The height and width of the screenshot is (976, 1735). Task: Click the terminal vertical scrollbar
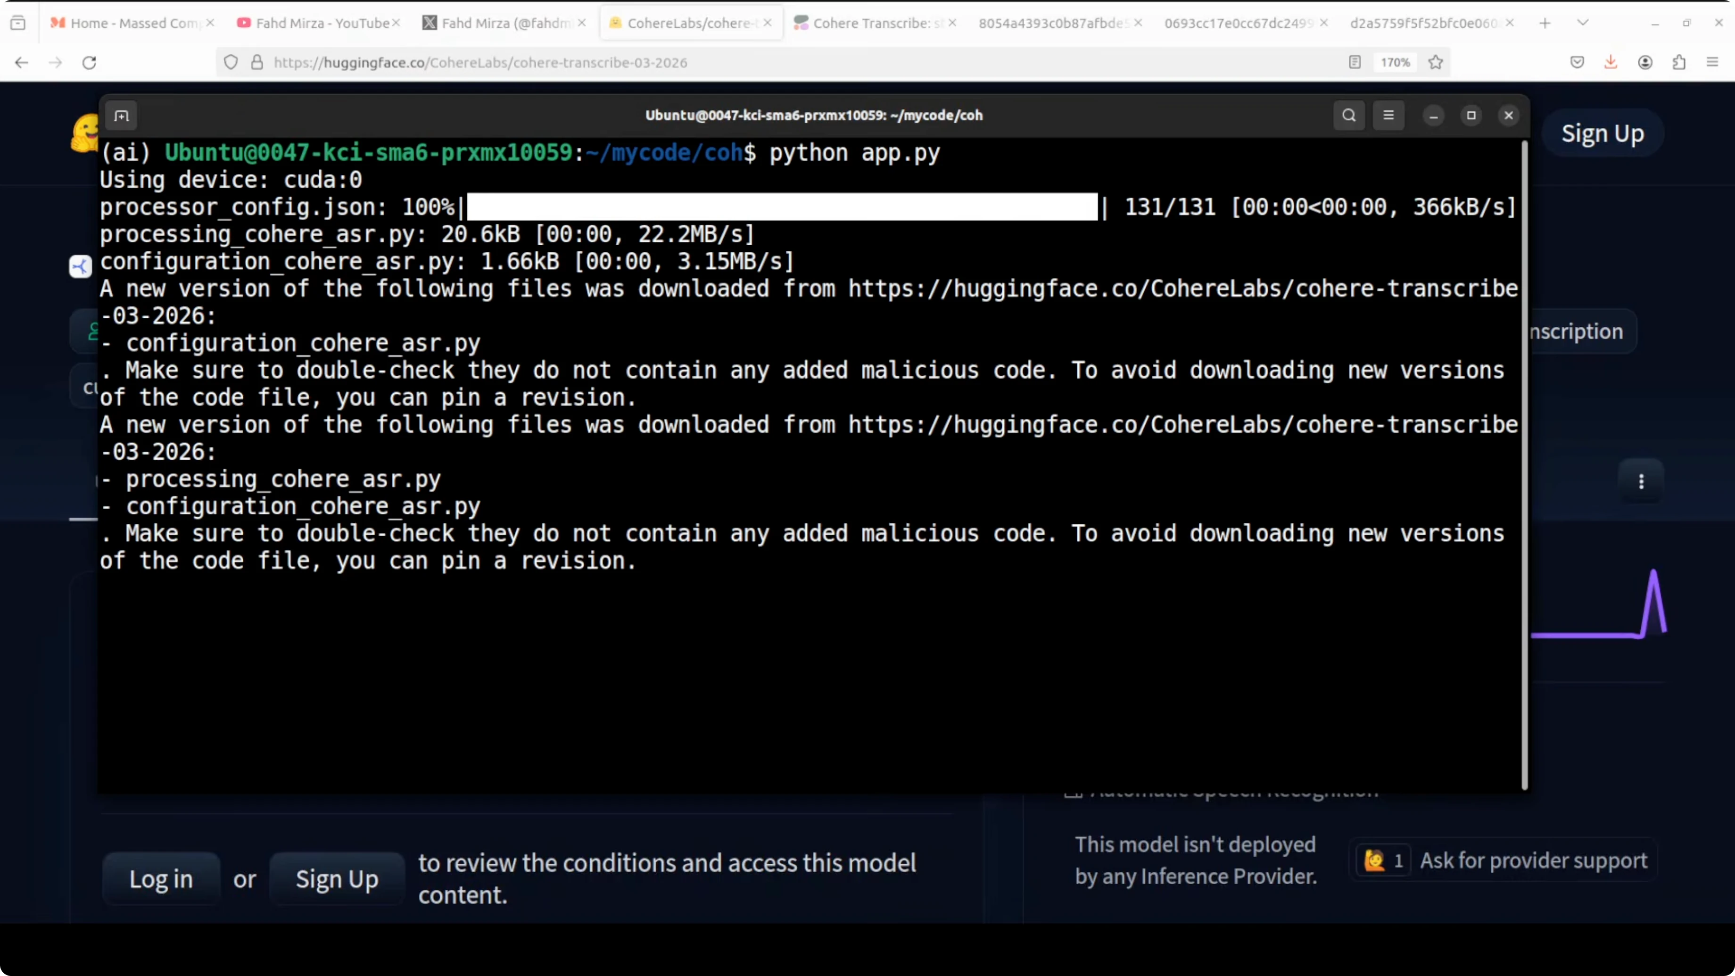1524,465
